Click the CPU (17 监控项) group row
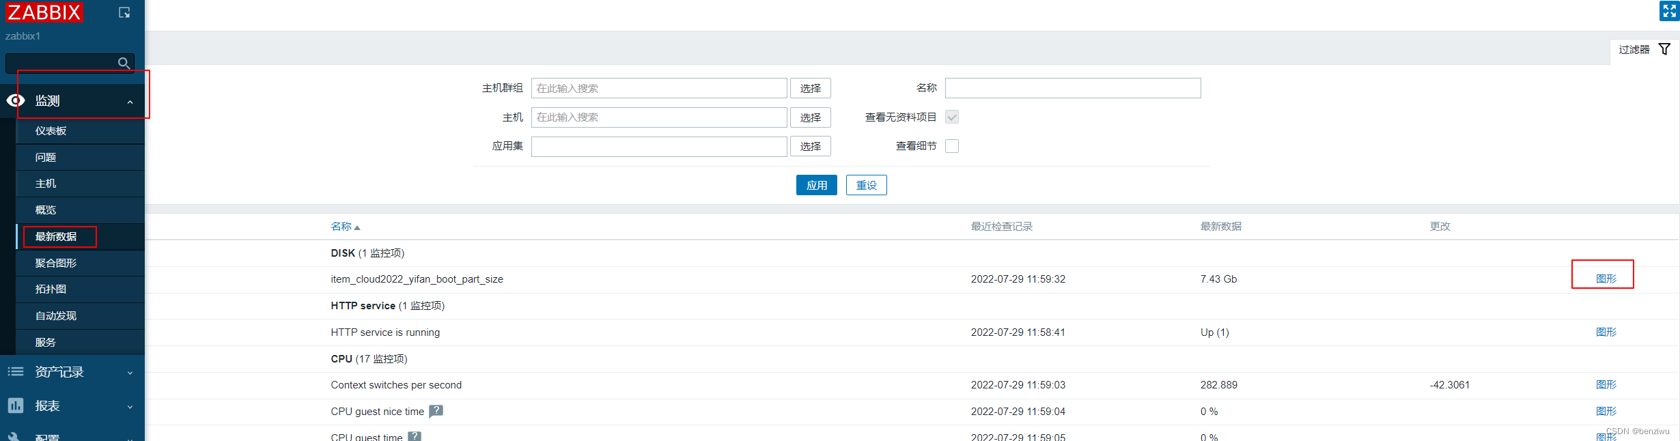 coord(912,359)
